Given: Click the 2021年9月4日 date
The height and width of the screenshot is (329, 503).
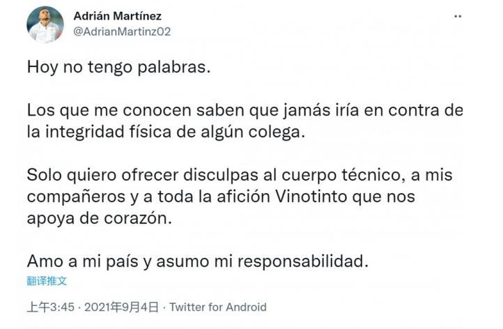Looking at the screenshot, I should [x=121, y=307].
